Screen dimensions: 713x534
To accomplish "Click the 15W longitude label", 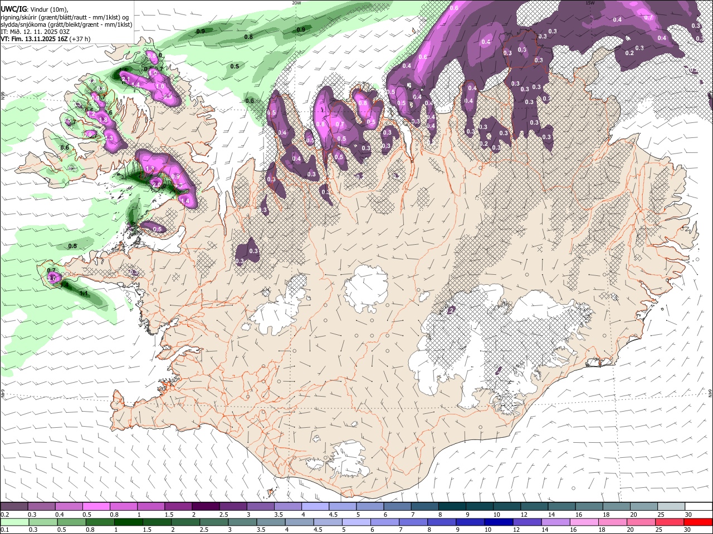I will tap(590, 3).
